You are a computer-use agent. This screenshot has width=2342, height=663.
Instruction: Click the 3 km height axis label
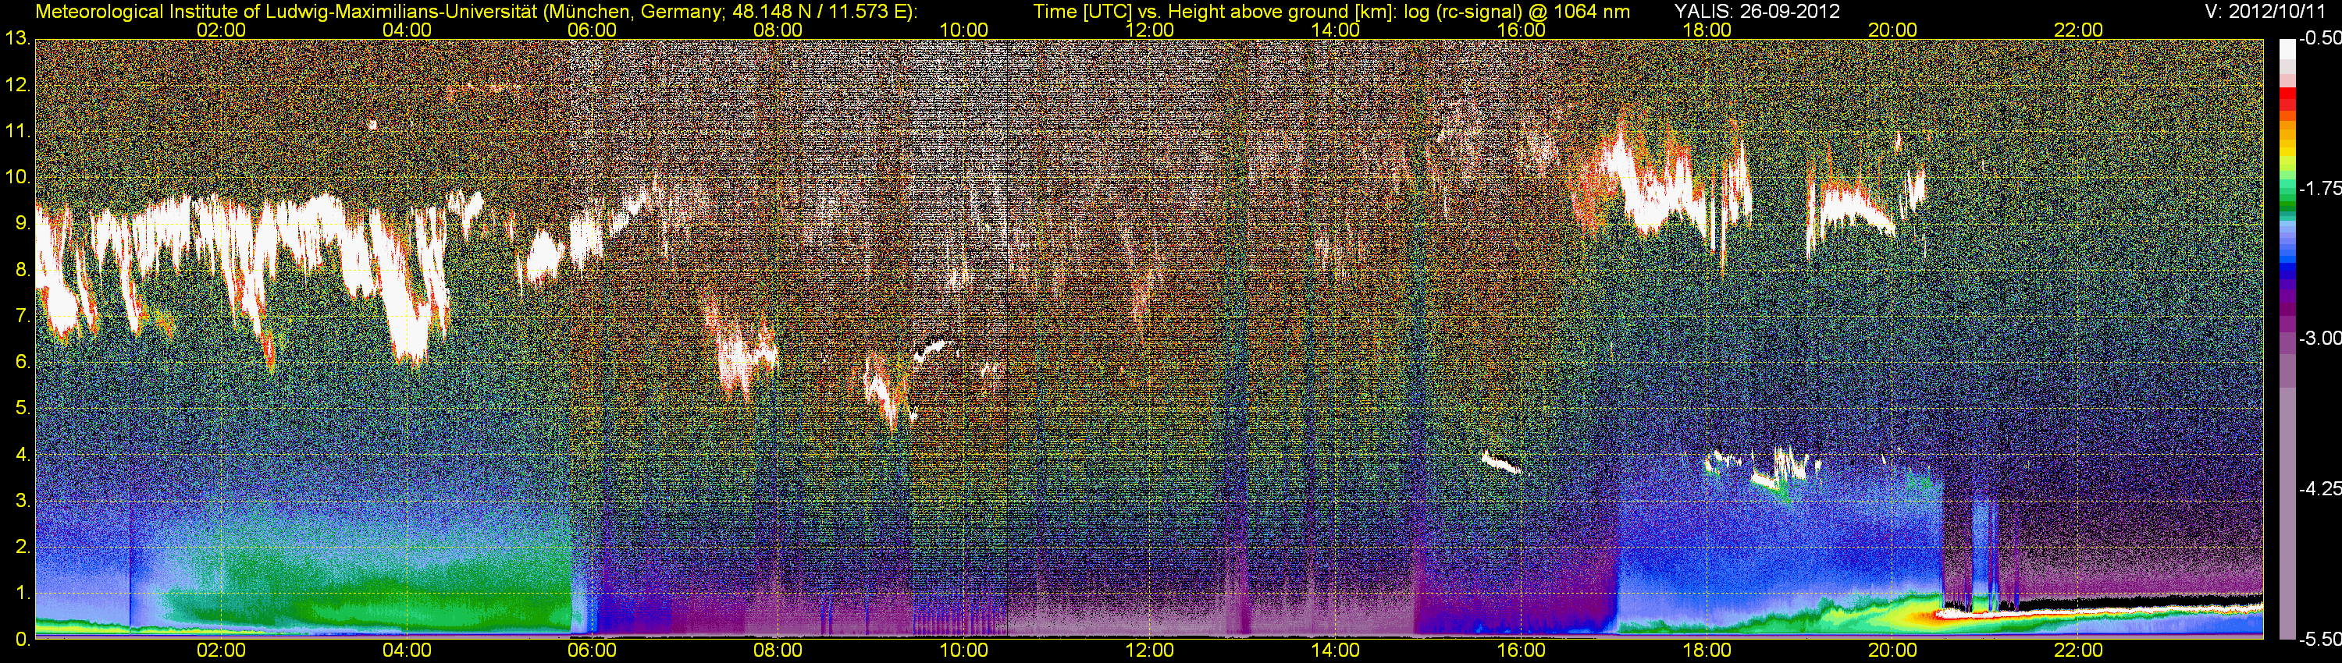(23, 502)
